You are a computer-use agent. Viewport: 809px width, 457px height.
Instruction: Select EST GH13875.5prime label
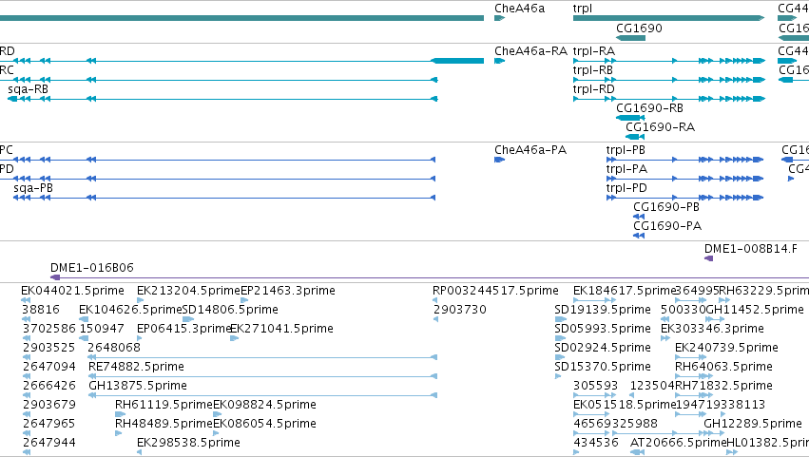click(x=138, y=386)
